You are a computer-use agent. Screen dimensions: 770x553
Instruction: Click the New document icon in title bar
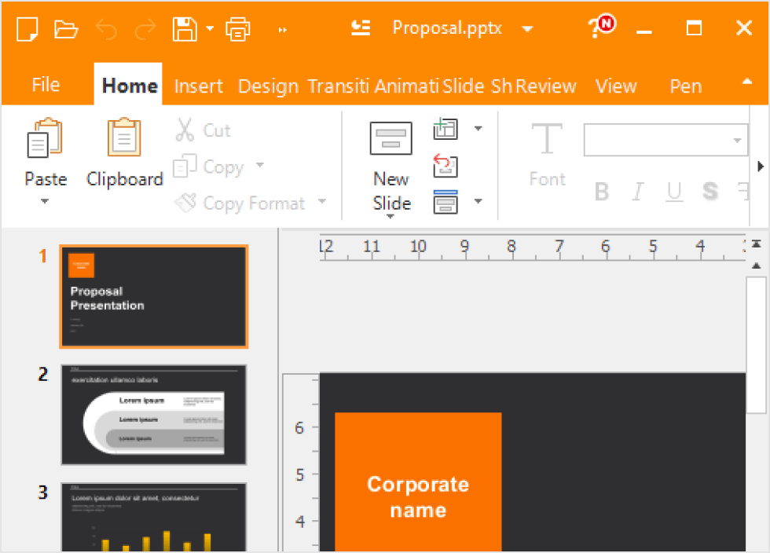[27, 30]
